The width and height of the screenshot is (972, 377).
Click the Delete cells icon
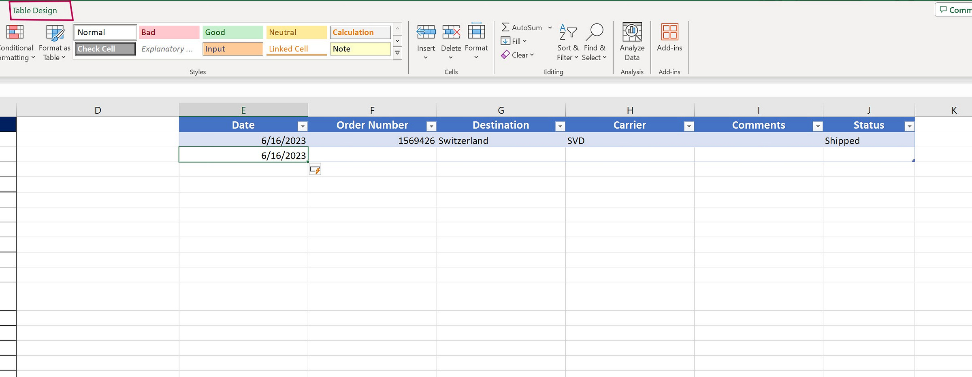(x=451, y=32)
